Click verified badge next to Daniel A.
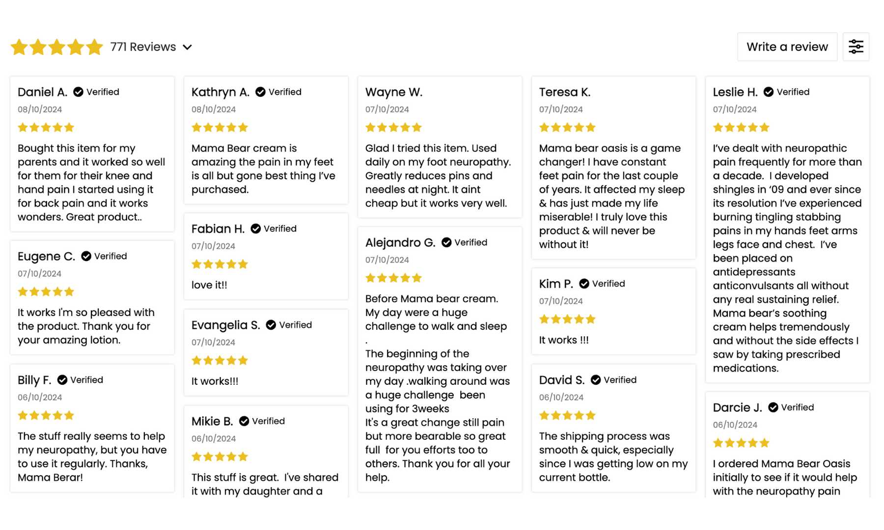884x530 pixels. pyautogui.click(x=78, y=92)
